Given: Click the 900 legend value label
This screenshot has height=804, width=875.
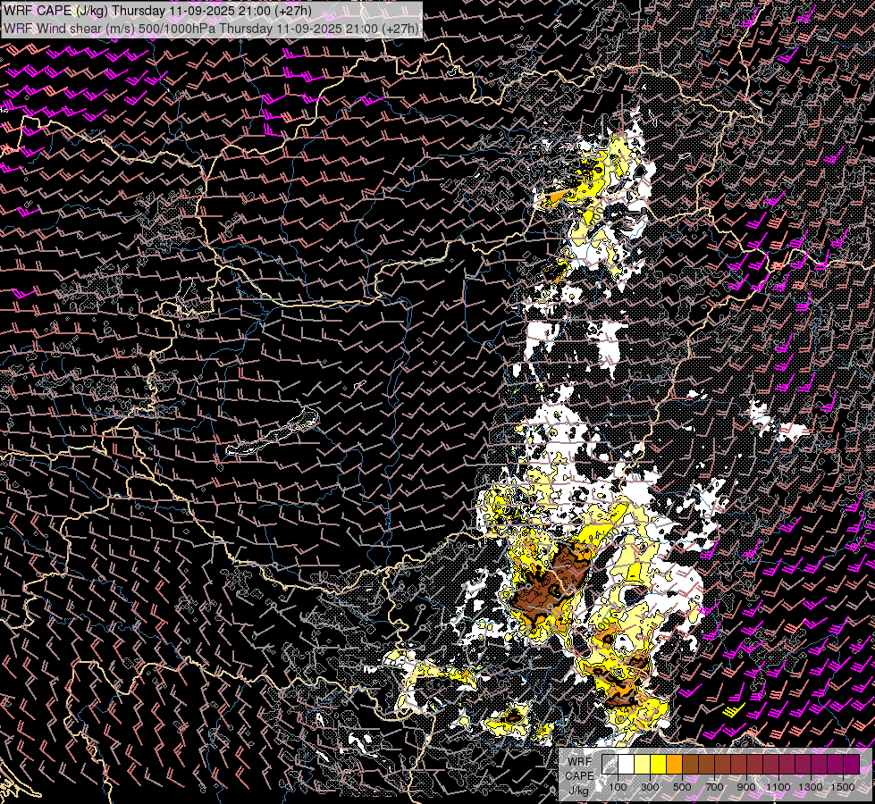Looking at the screenshot, I should 746,787.
